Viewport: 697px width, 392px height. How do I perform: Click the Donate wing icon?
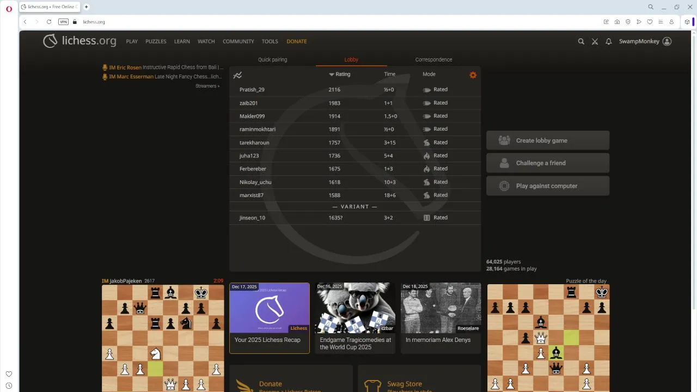tap(244, 385)
